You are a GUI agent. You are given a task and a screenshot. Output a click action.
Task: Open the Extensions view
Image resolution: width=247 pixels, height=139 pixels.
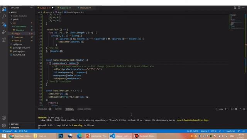[4, 39]
